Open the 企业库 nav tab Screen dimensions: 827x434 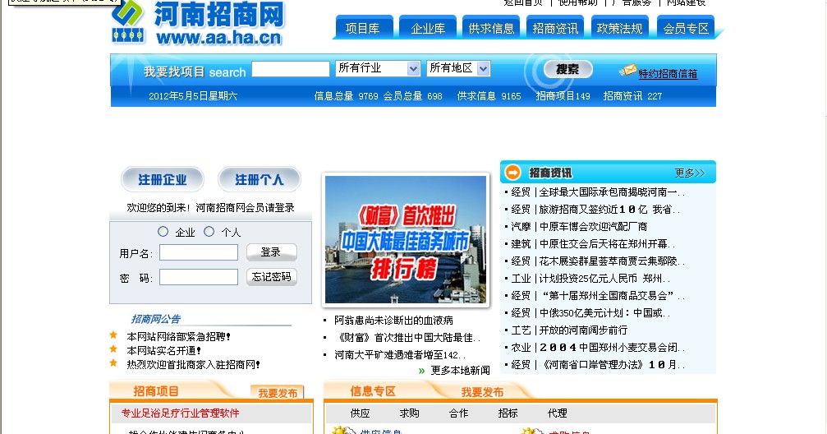click(428, 28)
